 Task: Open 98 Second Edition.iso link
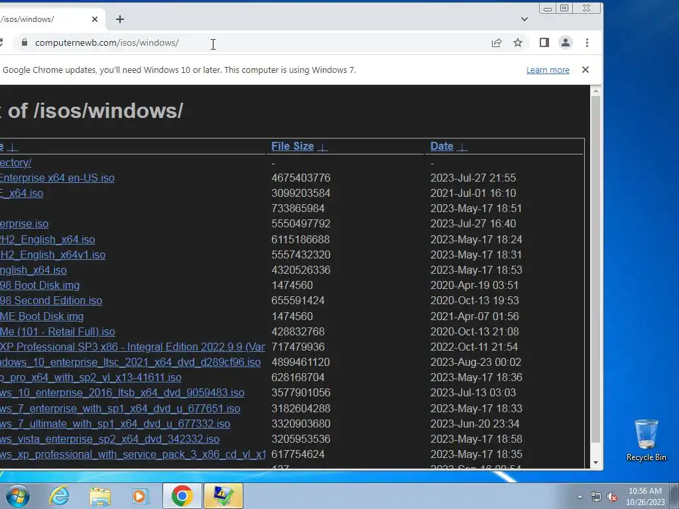point(51,300)
